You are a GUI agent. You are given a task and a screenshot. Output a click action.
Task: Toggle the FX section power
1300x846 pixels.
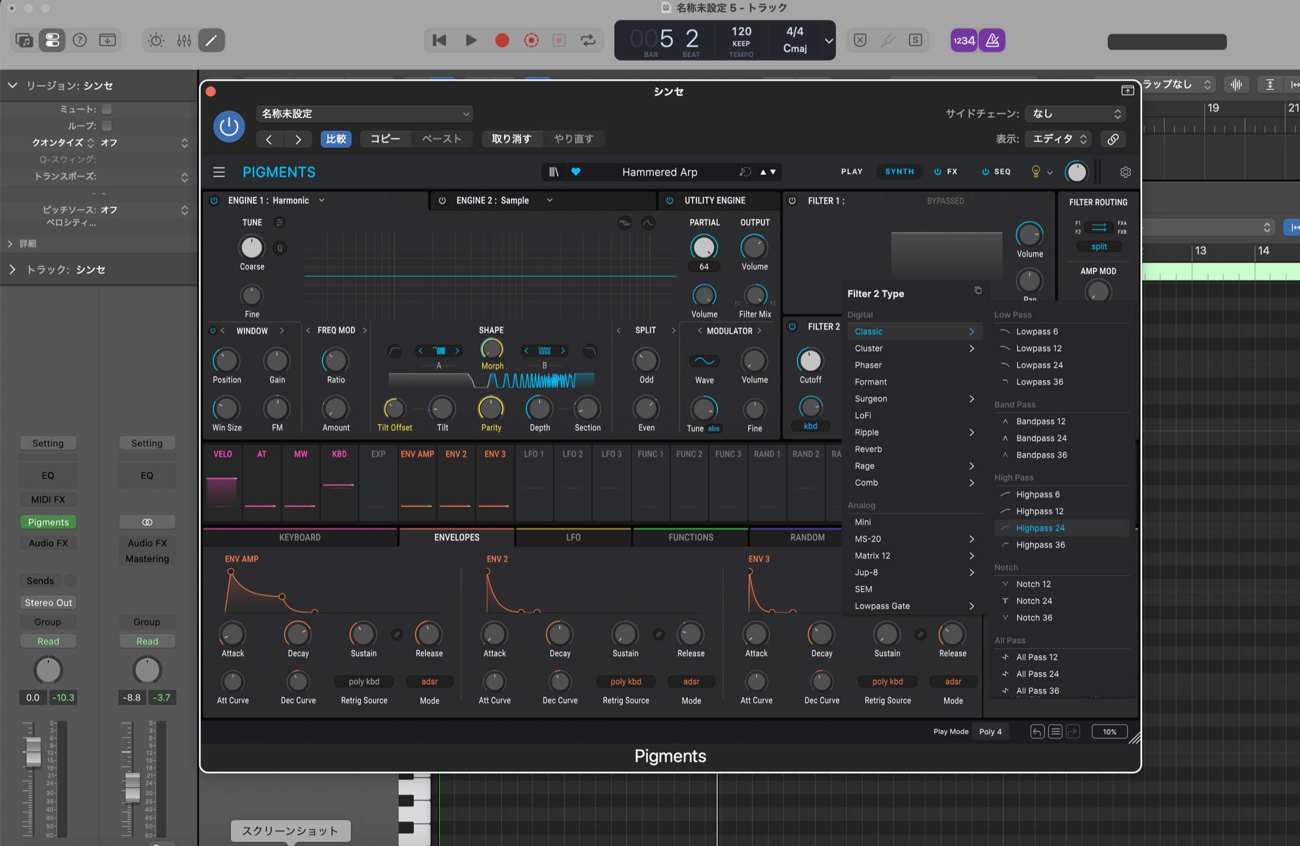[x=938, y=171]
